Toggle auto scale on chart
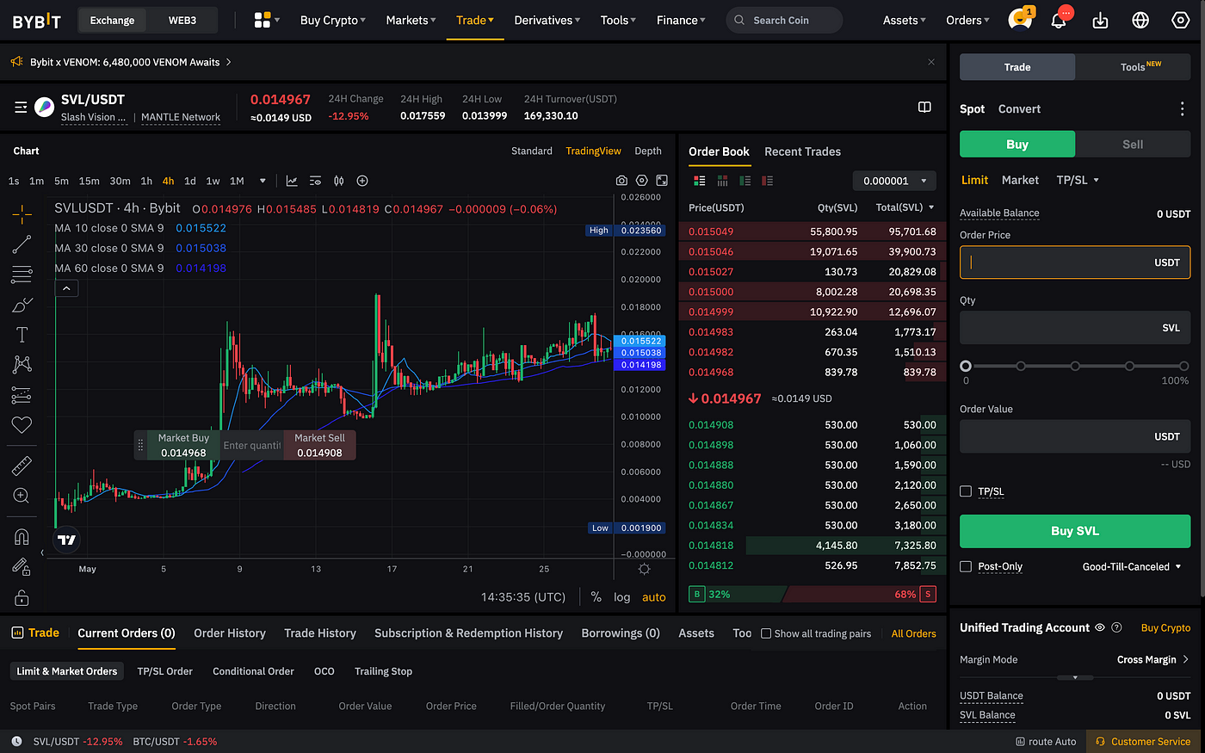 point(654,597)
